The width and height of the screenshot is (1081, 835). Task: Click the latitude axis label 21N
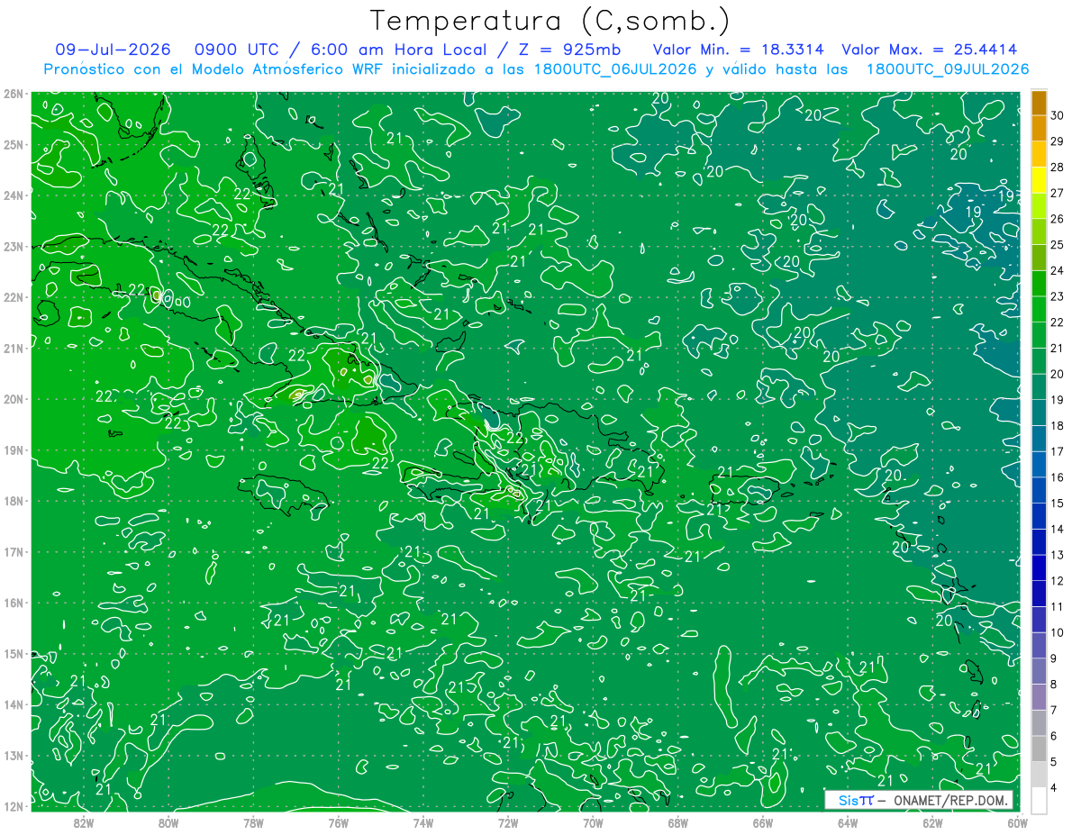pos(14,348)
